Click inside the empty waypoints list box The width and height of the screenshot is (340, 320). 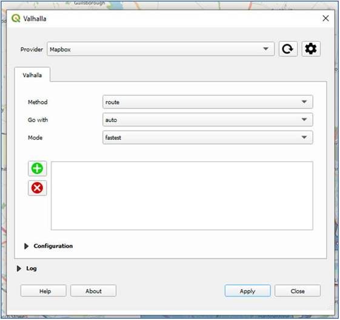(182, 195)
